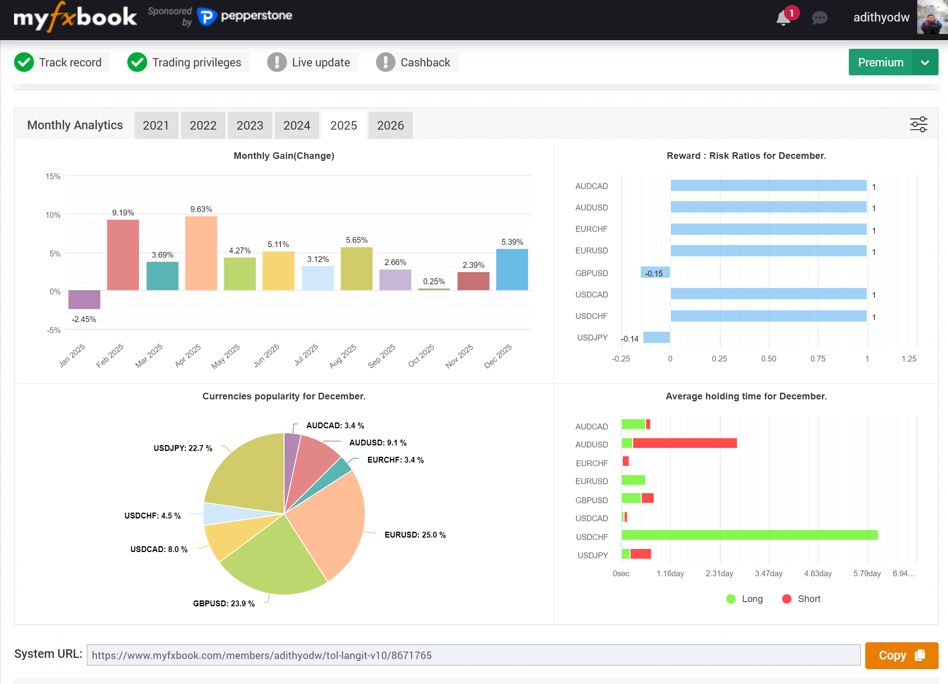The image size is (948, 684).
Task: Open the adithyodw user menu
Action: click(881, 18)
